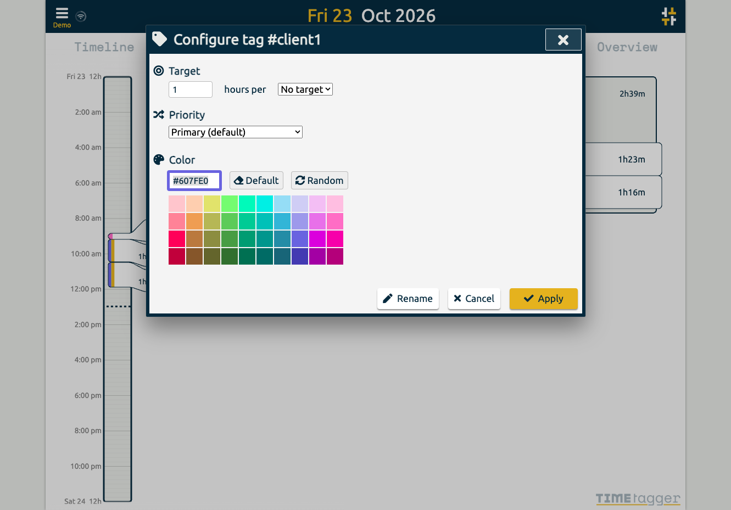Select the light pink swatch in the top row
This screenshot has height=510, width=731.
177,204
